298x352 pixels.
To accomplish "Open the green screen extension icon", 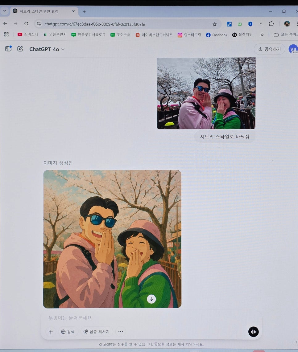I will [240, 24].
